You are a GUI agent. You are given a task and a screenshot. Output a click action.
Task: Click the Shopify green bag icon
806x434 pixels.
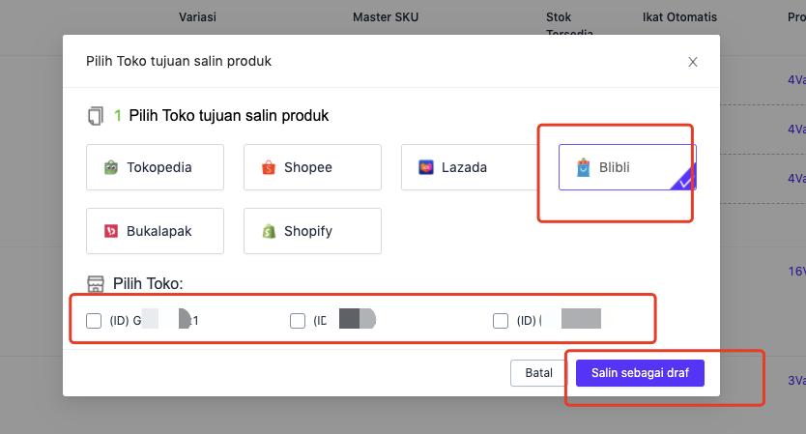point(269,231)
